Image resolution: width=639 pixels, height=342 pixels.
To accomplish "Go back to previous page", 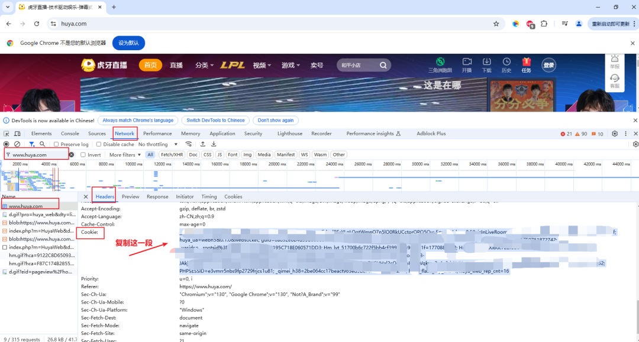I will pyautogui.click(x=8, y=24).
